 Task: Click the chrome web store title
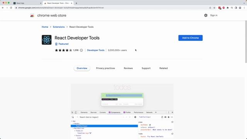pos(52,15)
